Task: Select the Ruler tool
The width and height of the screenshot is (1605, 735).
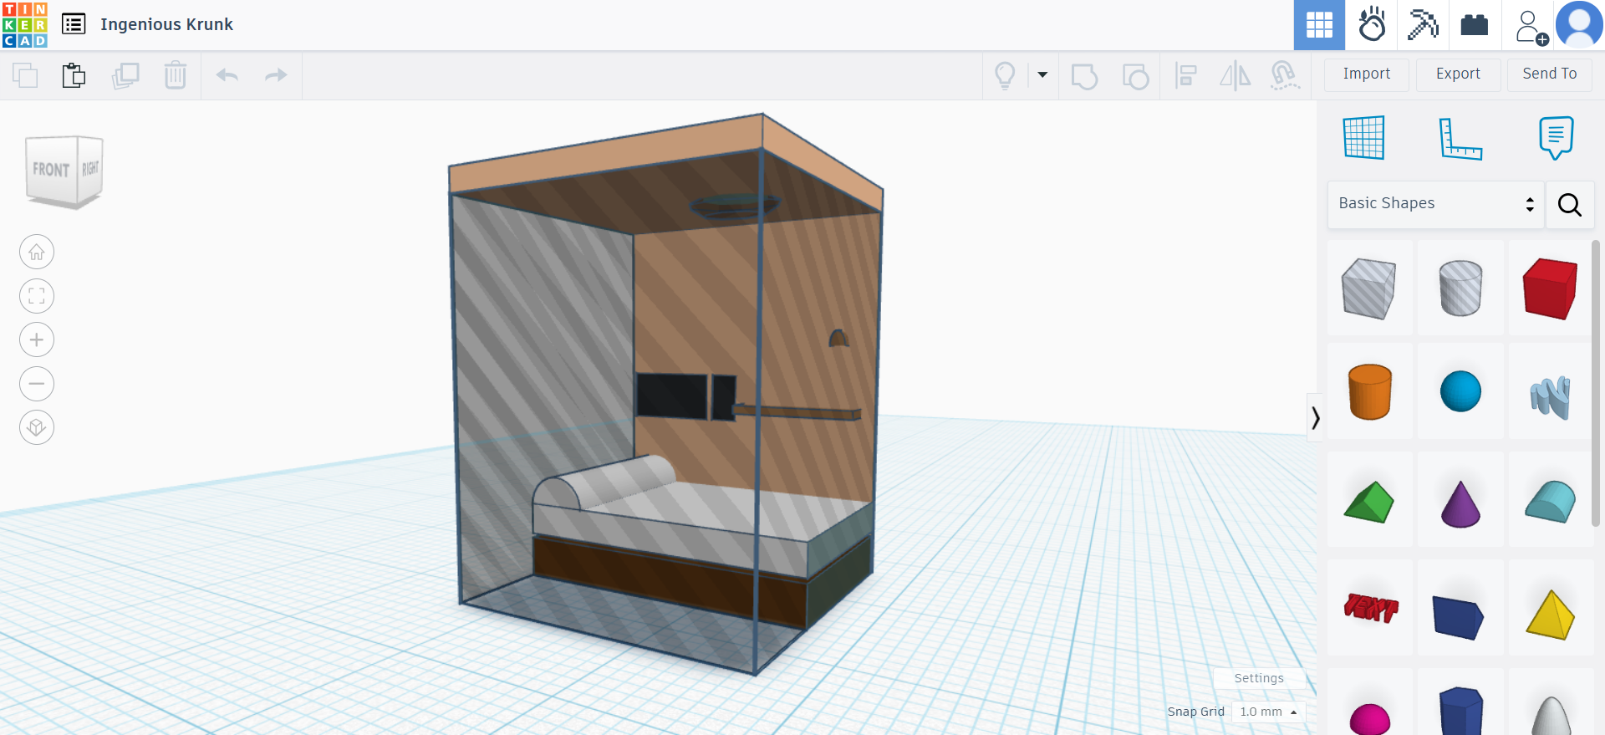Action: pyautogui.click(x=1460, y=138)
